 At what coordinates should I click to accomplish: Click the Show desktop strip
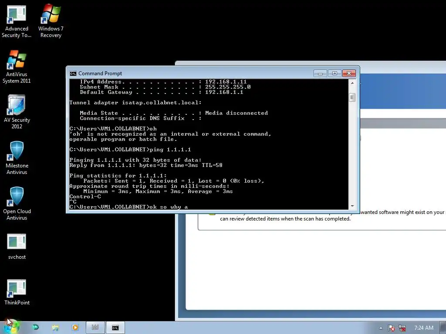point(443,328)
